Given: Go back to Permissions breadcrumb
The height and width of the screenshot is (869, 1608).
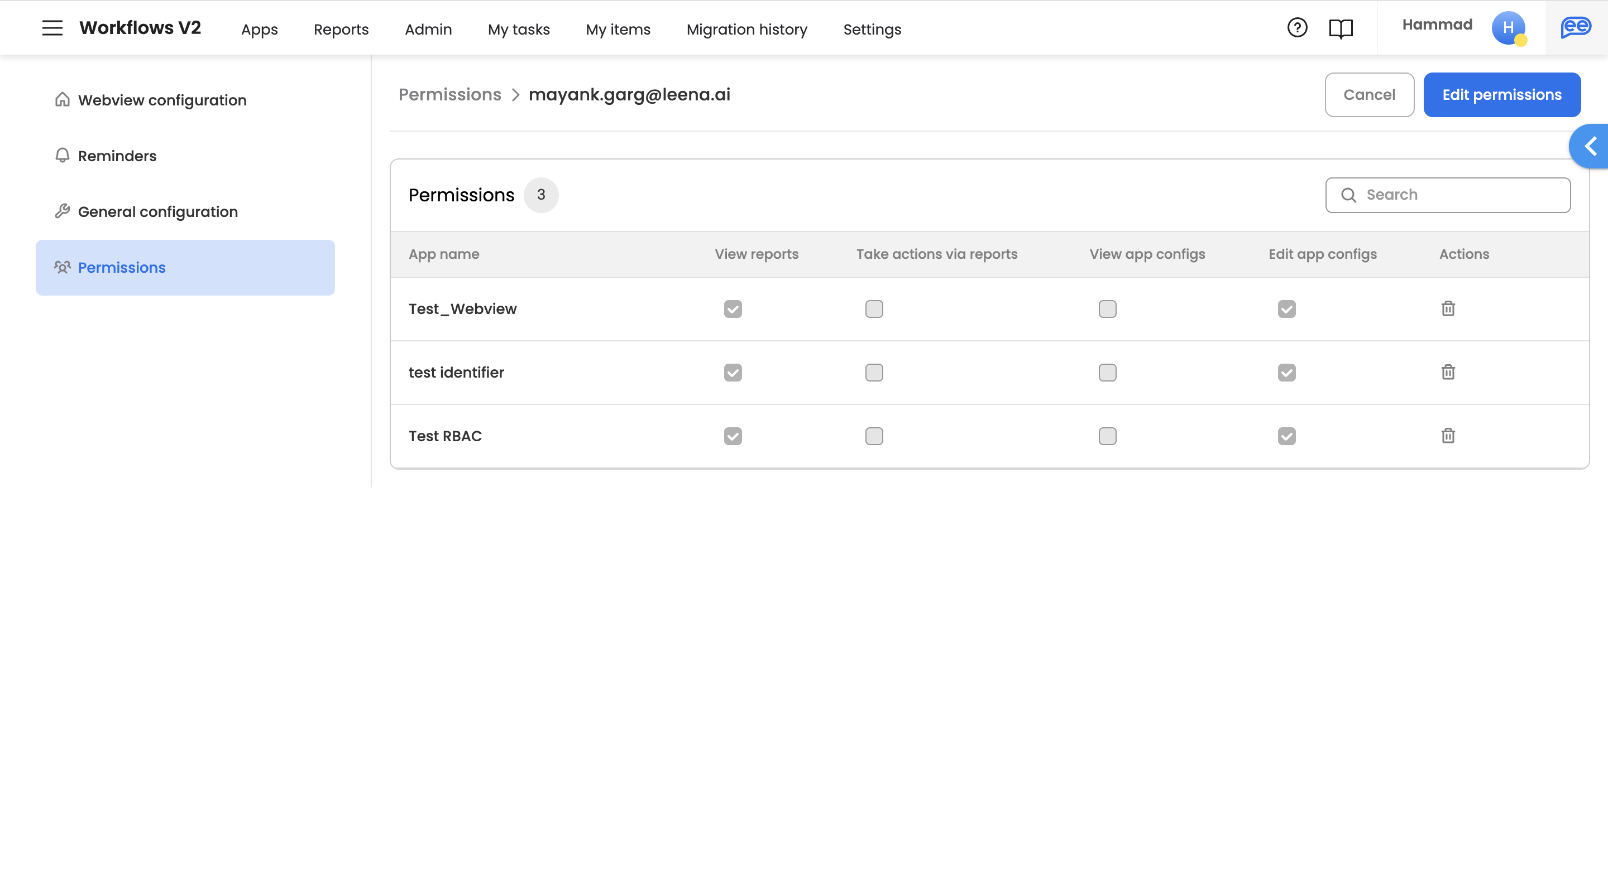Looking at the screenshot, I should pyautogui.click(x=449, y=95).
